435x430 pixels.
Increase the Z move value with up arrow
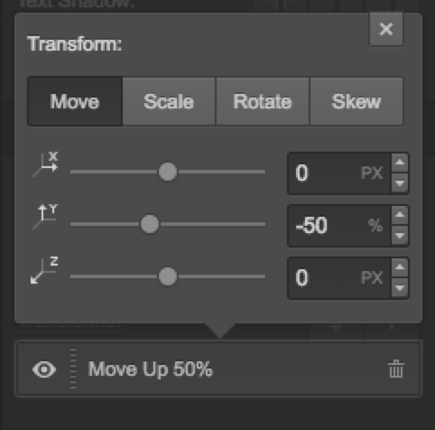(400, 267)
